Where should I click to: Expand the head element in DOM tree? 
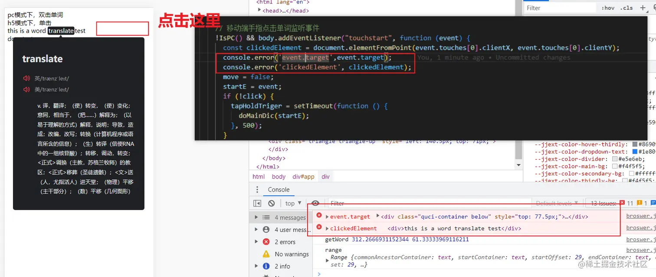click(259, 10)
